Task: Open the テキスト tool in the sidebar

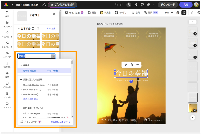Action: (x=7, y=65)
